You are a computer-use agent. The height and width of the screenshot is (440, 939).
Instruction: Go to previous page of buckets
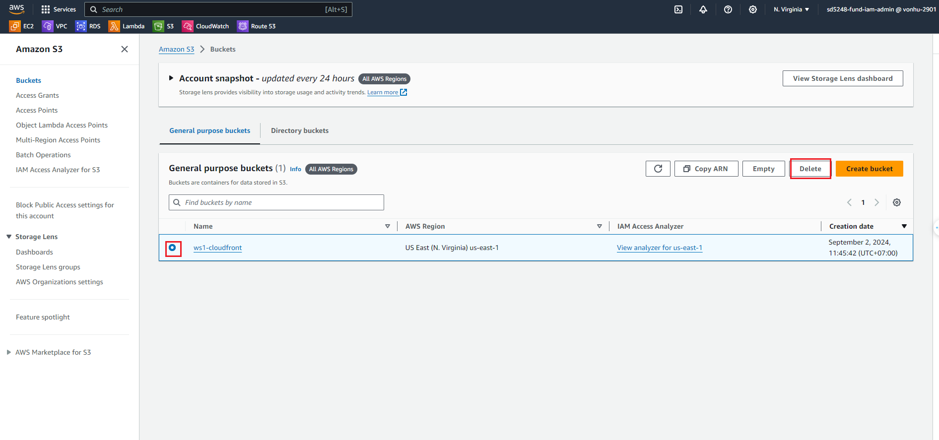click(x=849, y=202)
